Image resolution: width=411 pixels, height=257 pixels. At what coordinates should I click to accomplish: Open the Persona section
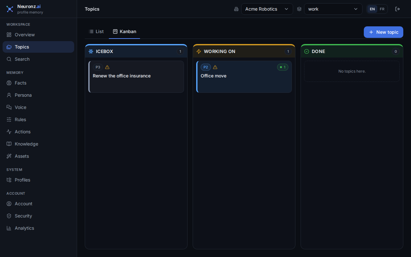pos(38,95)
